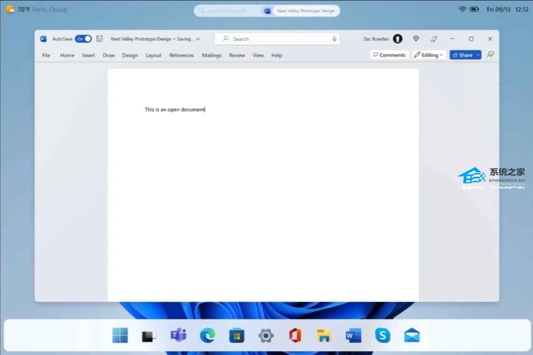Open Skype from the taskbar
Image resolution: width=533 pixels, height=355 pixels.
tap(383, 335)
